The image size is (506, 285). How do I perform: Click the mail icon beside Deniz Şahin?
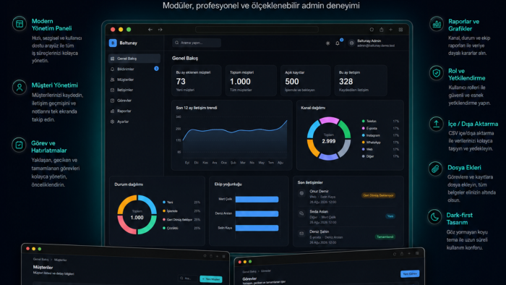coord(301,234)
